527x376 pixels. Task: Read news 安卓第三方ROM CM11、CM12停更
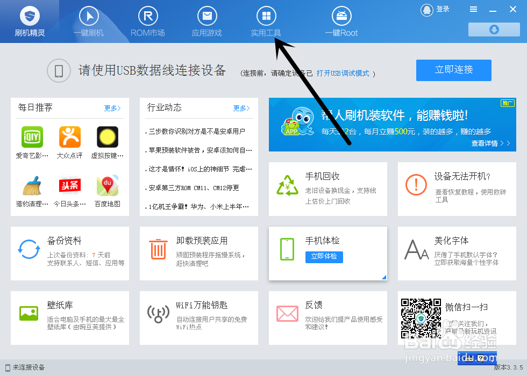coord(194,187)
